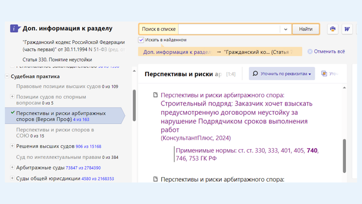Open the second Перспективы и риски арбитражного спора result
The width and height of the screenshot is (362, 204).
[223, 179]
